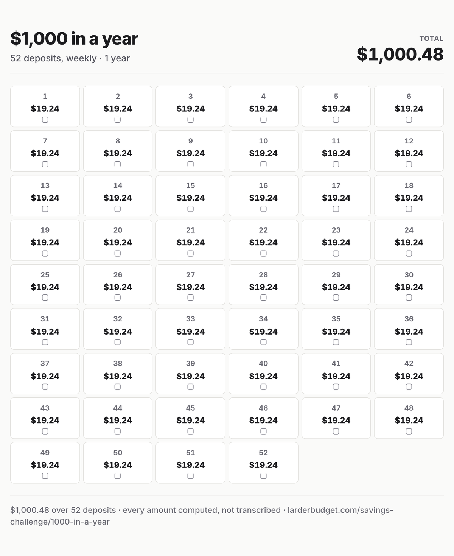Toggle checkbox for deposit 19

pyautogui.click(x=45, y=254)
